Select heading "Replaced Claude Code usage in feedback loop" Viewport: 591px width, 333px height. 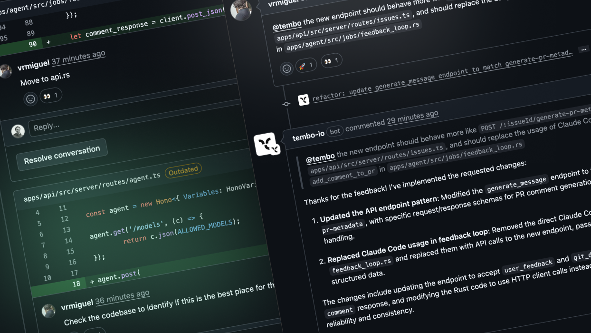pyautogui.click(x=408, y=245)
